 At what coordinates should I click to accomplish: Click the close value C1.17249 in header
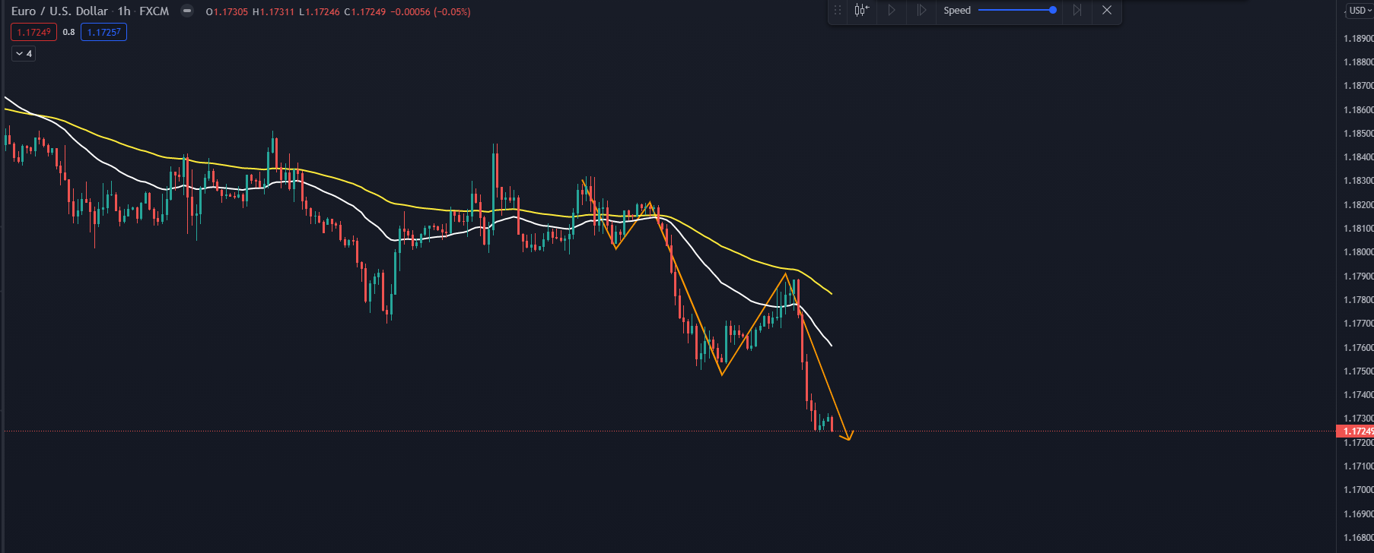364,12
